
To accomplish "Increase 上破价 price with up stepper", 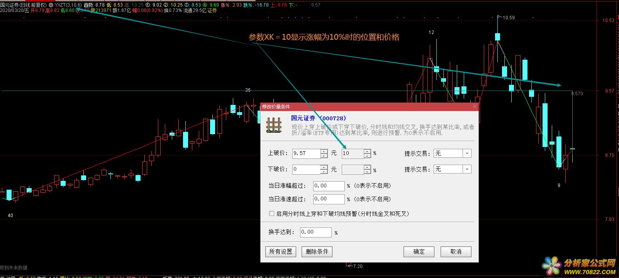I will pyautogui.click(x=324, y=152).
